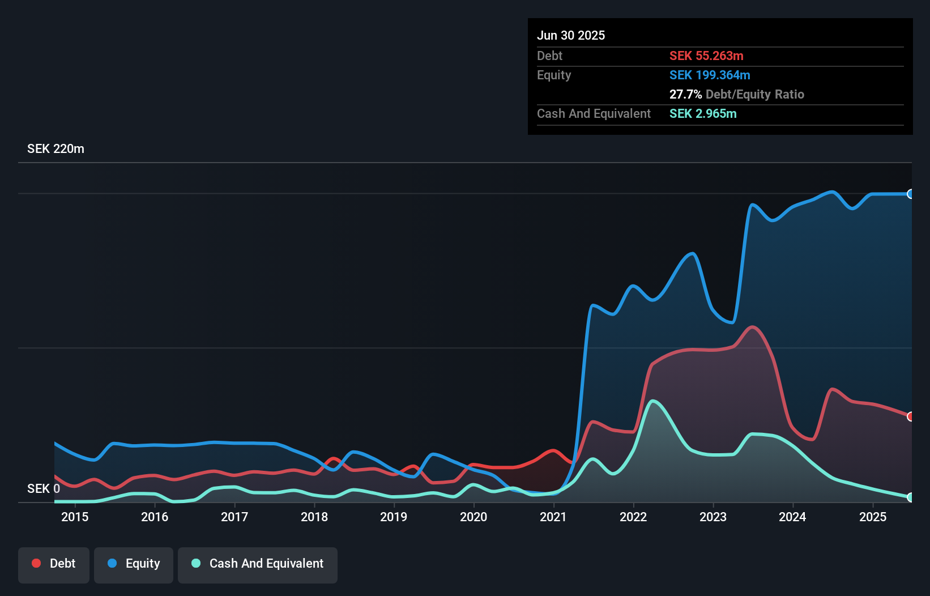The height and width of the screenshot is (596, 930).
Task: Toggle the Debt series legend button
Action: pyautogui.click(x=54, y=565)
